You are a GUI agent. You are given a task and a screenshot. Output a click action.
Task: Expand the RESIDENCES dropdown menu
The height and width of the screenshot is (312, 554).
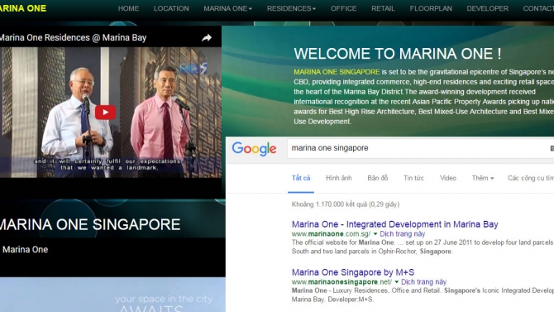pos(291,8)
